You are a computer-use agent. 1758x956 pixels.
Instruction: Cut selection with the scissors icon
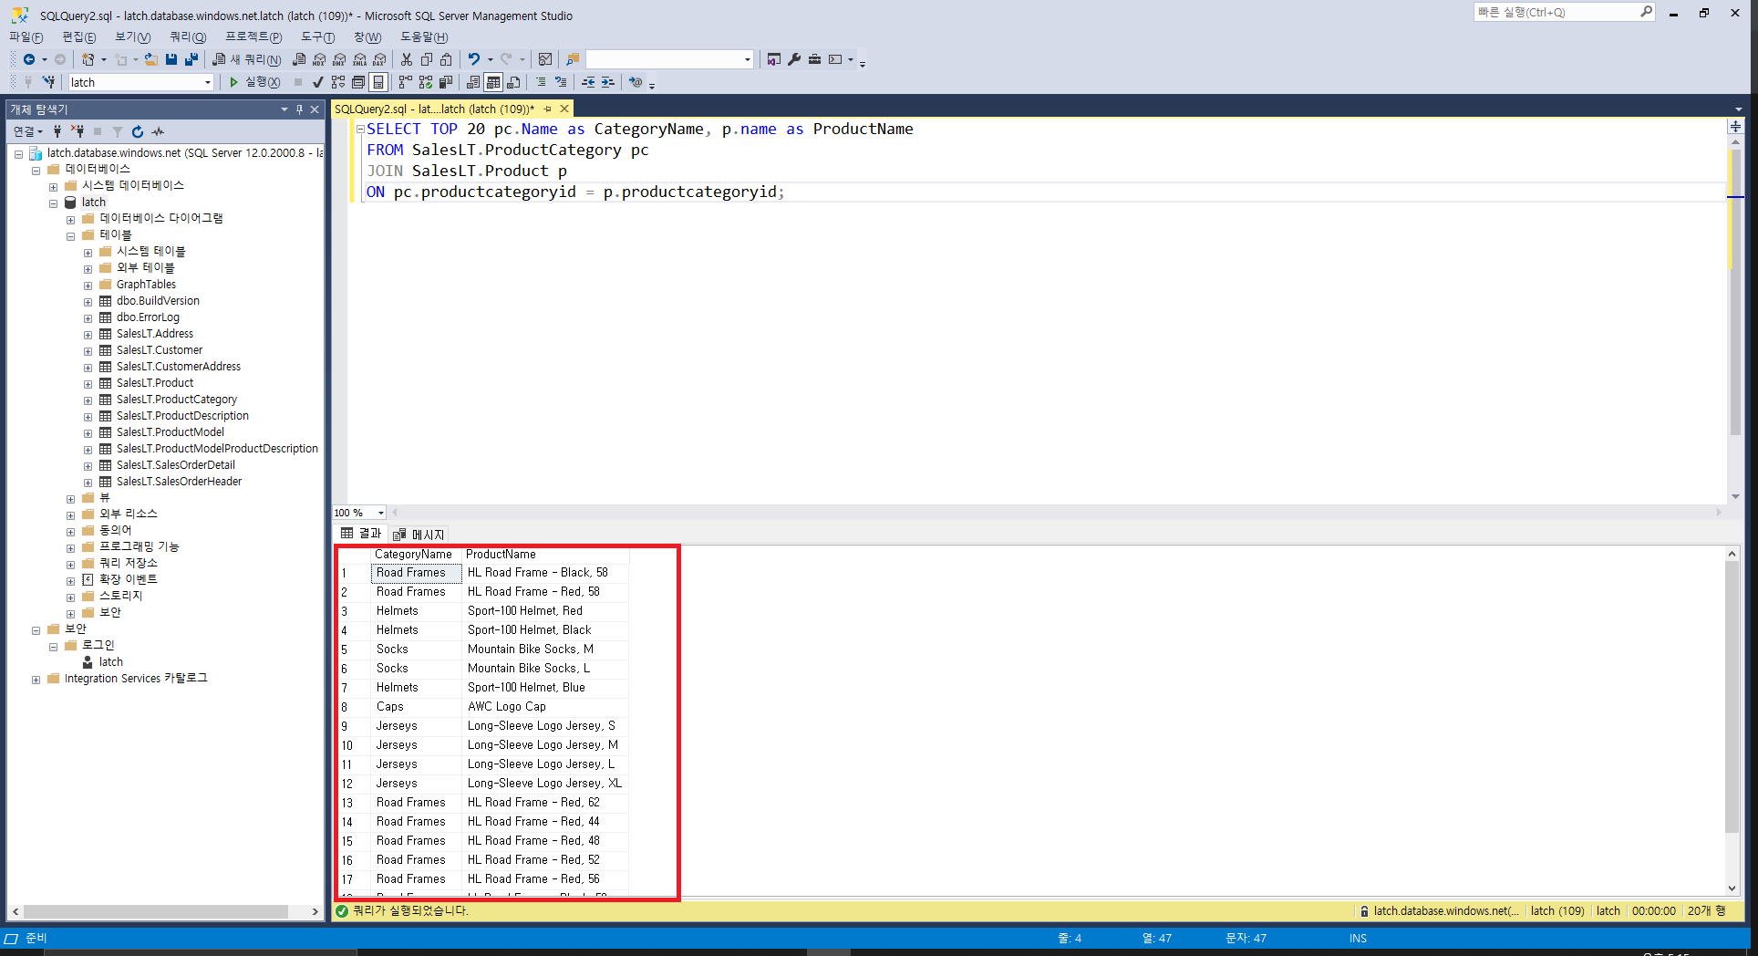point(407,59)
